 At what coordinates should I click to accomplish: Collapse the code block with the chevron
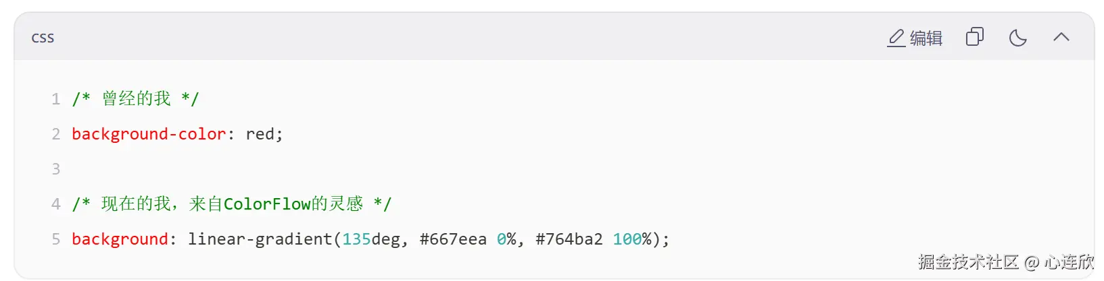point(1061,38)
